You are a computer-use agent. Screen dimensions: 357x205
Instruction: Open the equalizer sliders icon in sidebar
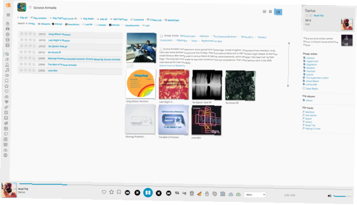(x=6, y=144)
